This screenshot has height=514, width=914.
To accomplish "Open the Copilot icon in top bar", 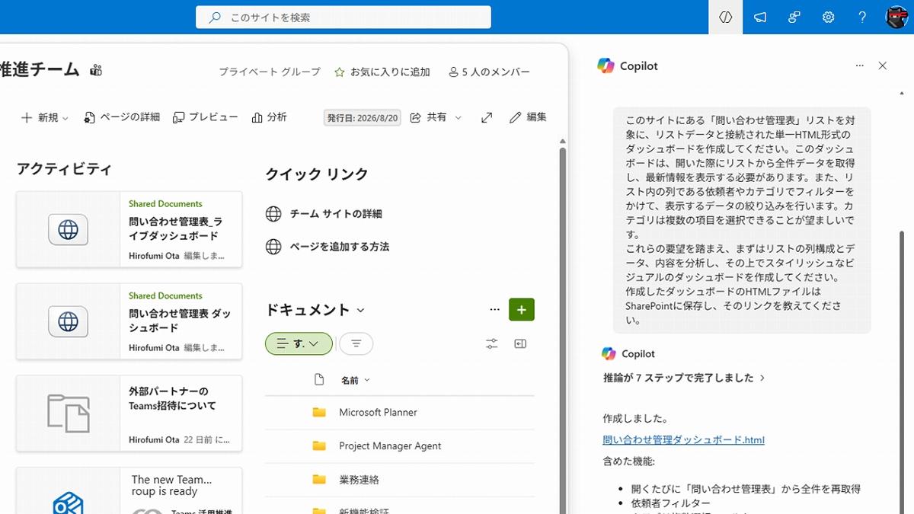I will point(725,17).
